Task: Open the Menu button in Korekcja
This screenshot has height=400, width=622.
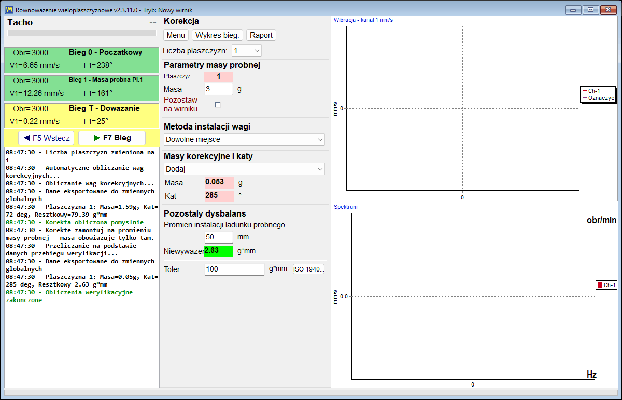Action: (176, 35)
